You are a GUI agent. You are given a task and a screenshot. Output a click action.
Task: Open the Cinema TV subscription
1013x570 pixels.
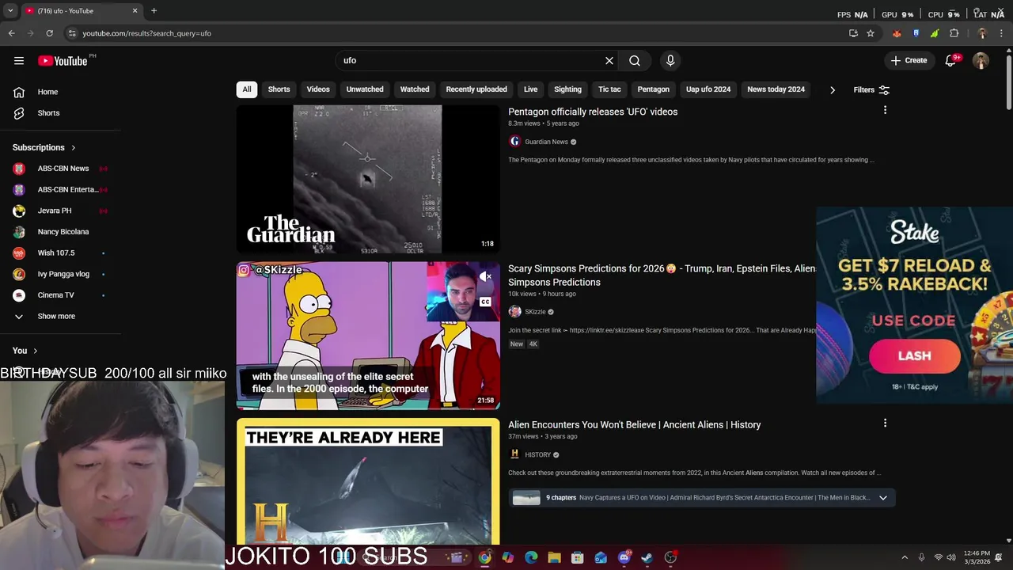[60, 295]
